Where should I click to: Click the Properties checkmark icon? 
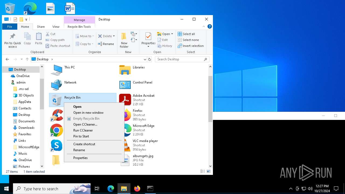click(x=148, y=36)
